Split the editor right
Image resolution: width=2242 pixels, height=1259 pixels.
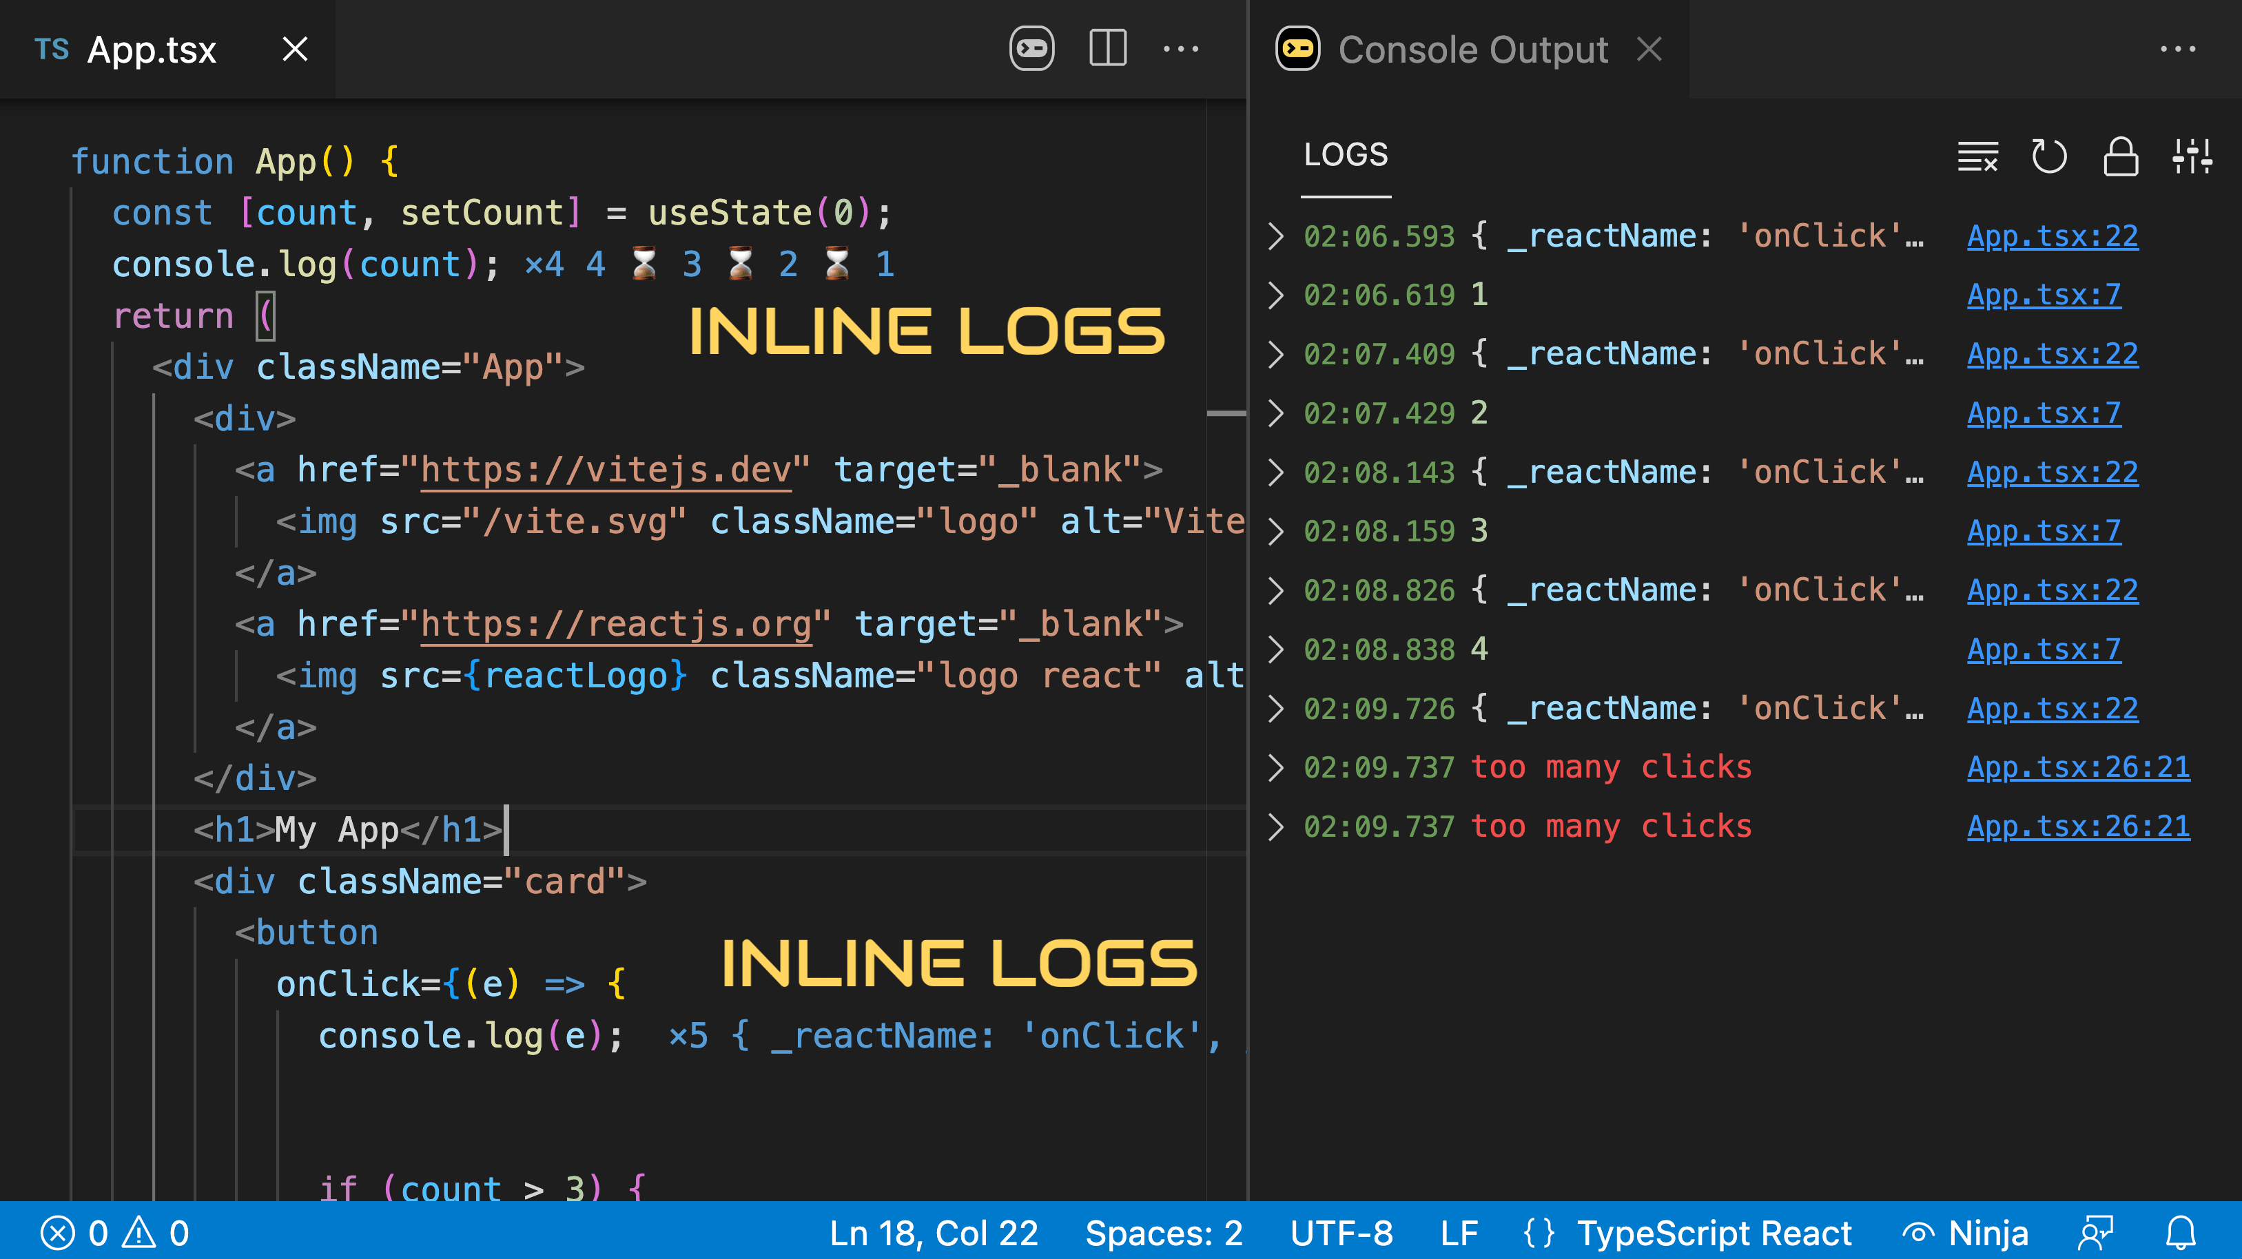pyautogui.click(x=1108, y=49)
